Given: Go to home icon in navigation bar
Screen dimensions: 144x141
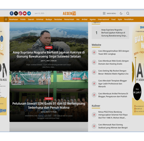Looking at the screenshot, I should point(6,19).
